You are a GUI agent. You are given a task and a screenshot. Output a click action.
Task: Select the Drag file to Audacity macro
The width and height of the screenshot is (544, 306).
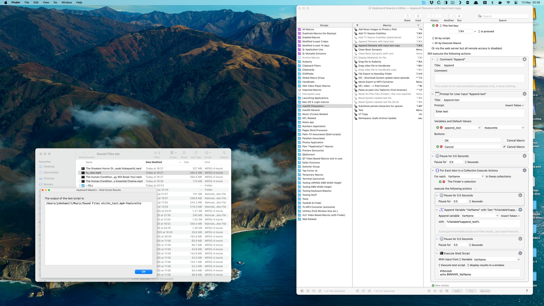388,61
